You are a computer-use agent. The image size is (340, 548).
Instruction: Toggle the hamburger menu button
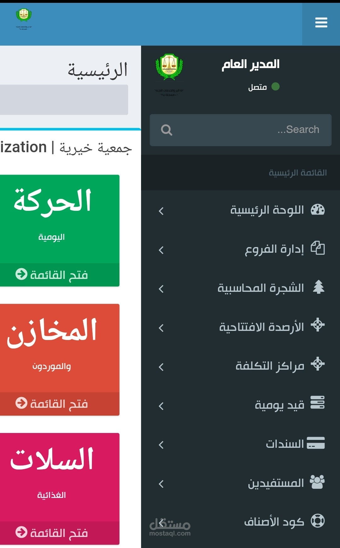click(x=321, y=23)
